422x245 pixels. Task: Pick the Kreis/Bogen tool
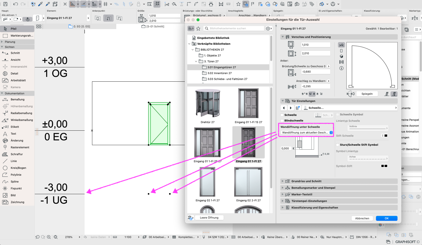(17, 168)
